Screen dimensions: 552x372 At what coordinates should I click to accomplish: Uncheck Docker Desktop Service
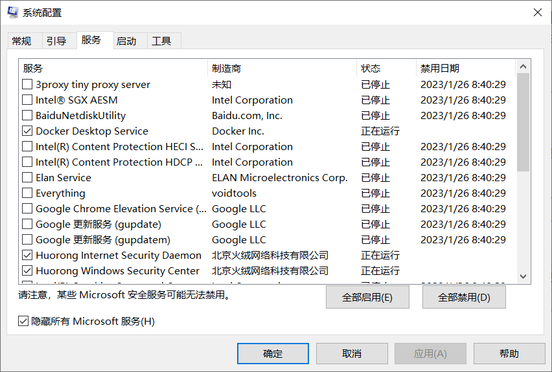[27, 131]
